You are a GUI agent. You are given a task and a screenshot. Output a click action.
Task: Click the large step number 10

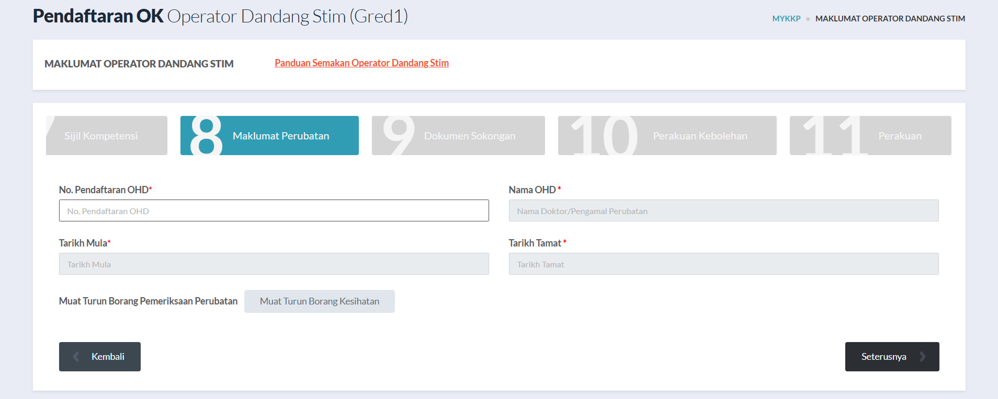pyautogui.click(x=604, y=136)
